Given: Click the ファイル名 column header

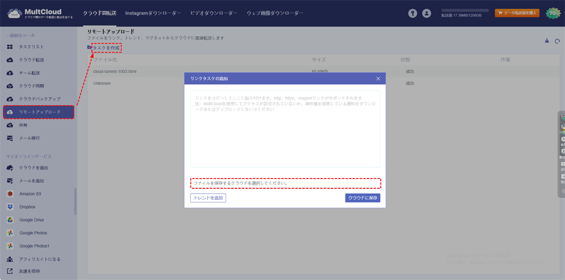Looking at the screenshot, I should [105, 60].
